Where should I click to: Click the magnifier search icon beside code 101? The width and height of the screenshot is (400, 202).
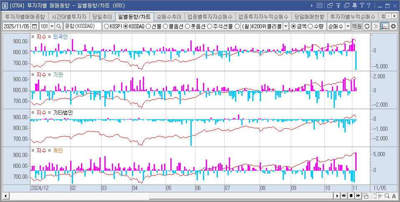[59, 26]
